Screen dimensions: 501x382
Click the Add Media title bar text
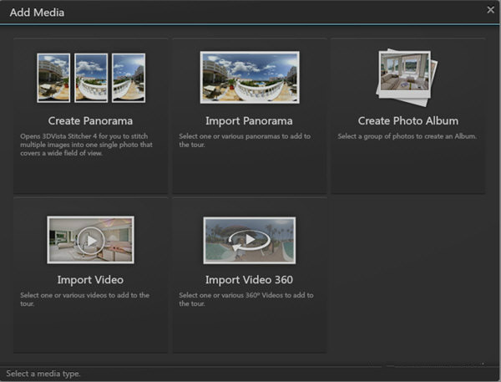point(37,13)
